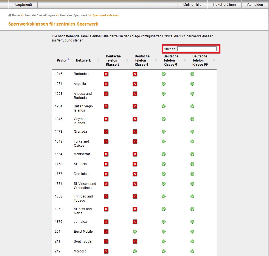The width and height of the screenshot is (269, 256).
Task: Toggle Klasse 6 check for Montserrat
Action: pyautogui.click(x=164, y=154)
